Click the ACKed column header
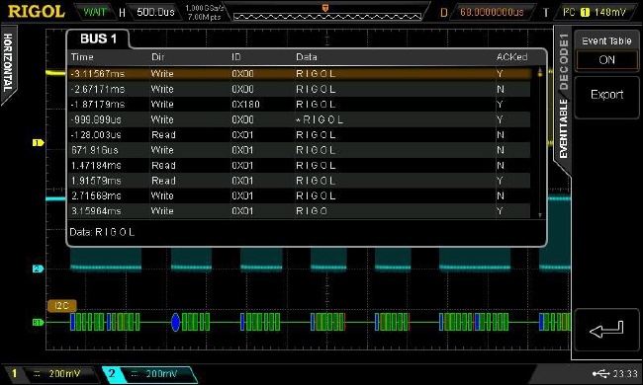 pyautogui.click(x=511, y=57)
